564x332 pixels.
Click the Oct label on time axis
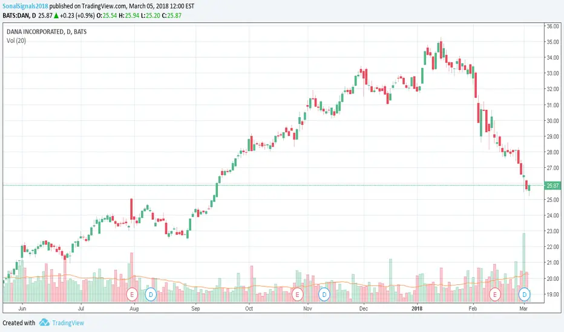249,308
